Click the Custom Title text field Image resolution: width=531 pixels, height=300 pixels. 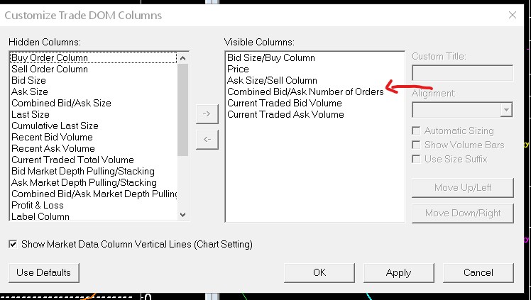coord(462,72)
